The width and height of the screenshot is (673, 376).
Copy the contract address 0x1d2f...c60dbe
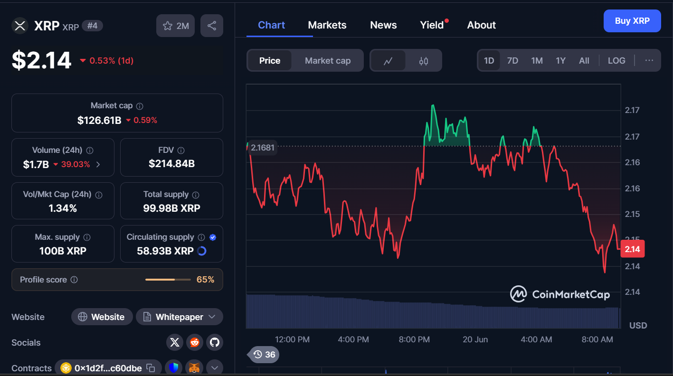tap(151, 368)
